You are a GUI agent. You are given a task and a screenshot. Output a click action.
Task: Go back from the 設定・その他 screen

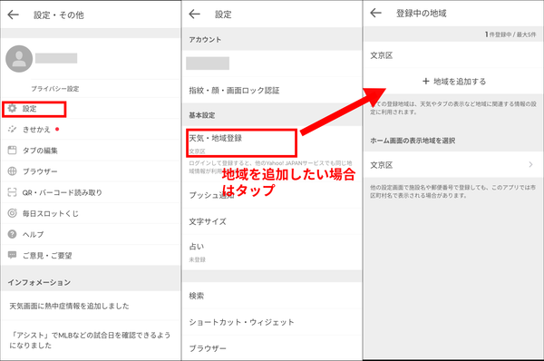(14, 15)
